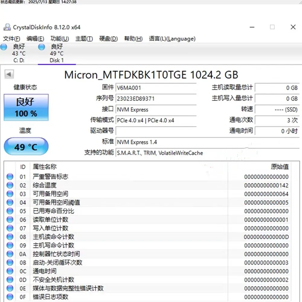
Task: Open the 语言(Language) menu
Action: point(171,39)
